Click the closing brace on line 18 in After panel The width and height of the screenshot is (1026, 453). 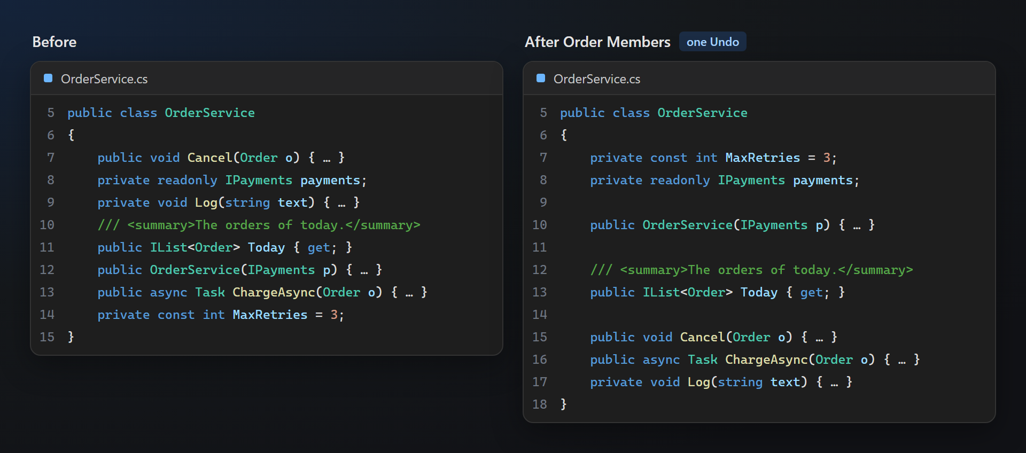[564, 405]
